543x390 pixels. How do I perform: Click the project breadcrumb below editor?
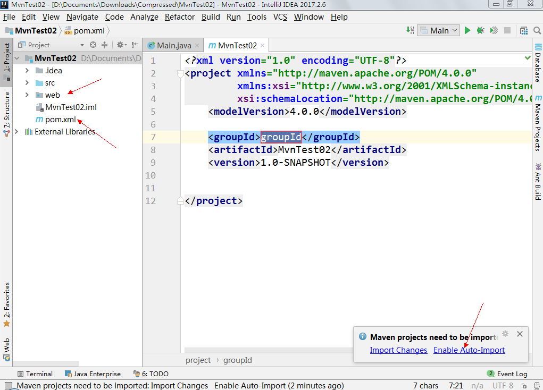coord(198,360)
